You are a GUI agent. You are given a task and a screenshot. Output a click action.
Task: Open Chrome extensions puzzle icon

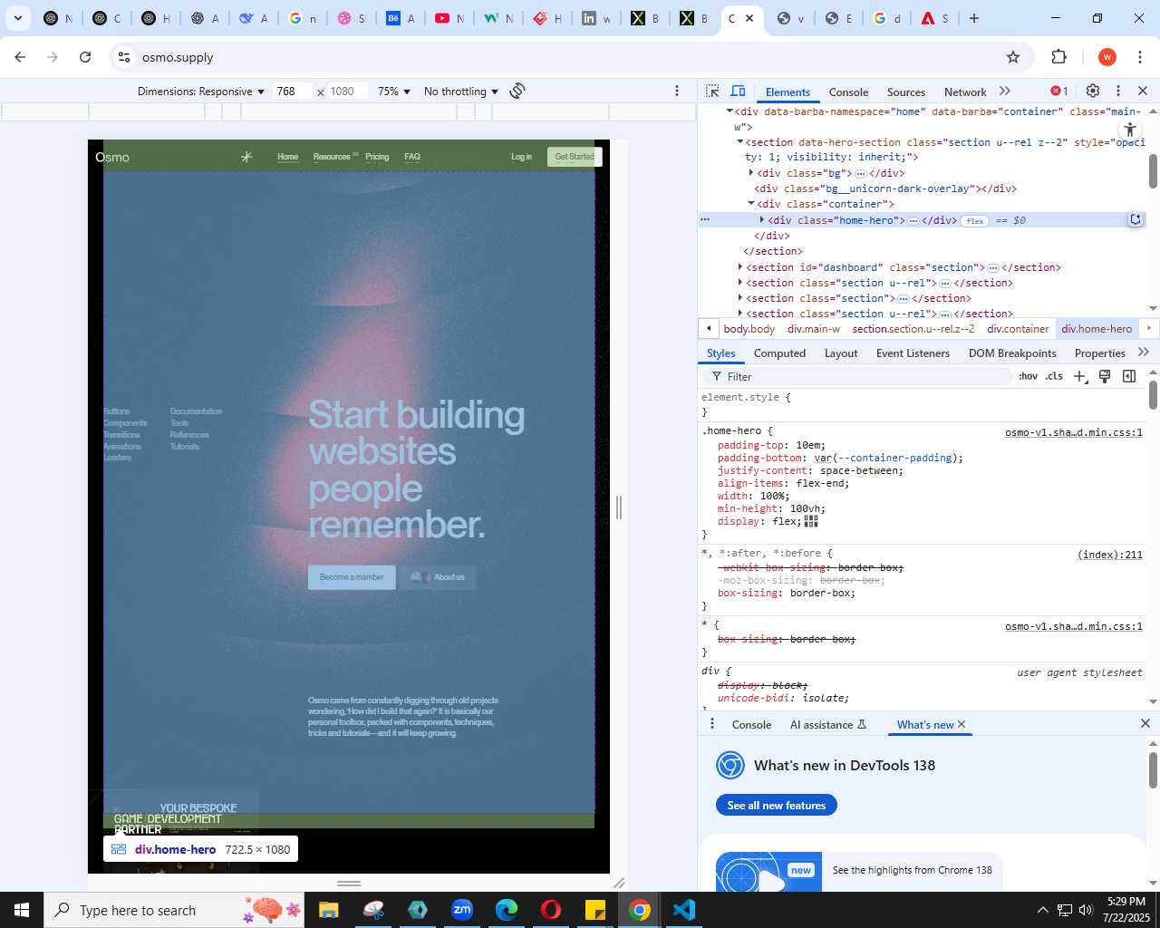pos(1059,57)
